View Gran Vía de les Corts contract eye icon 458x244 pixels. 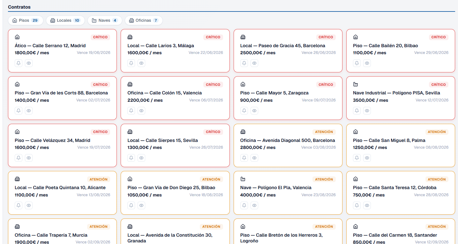tap(29, 111)
